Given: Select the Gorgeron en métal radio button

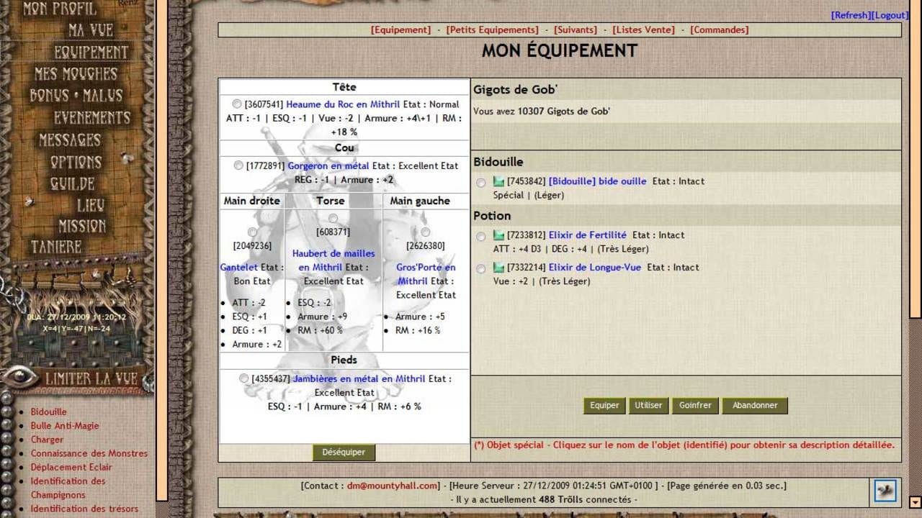Looking at the screenshot, I should pyautogui.click(x=238, y=165).
